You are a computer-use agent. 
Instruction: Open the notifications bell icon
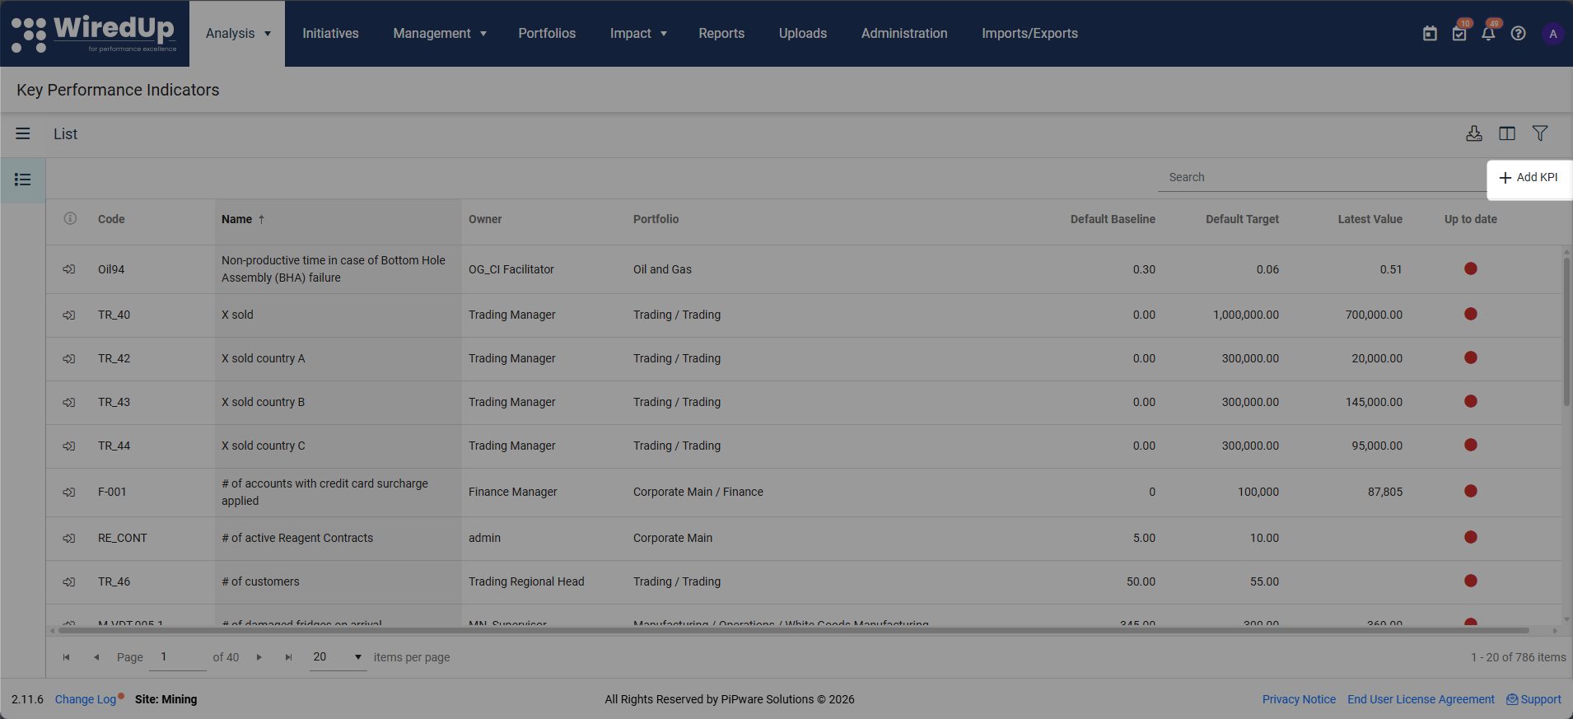pos(1488,34)
